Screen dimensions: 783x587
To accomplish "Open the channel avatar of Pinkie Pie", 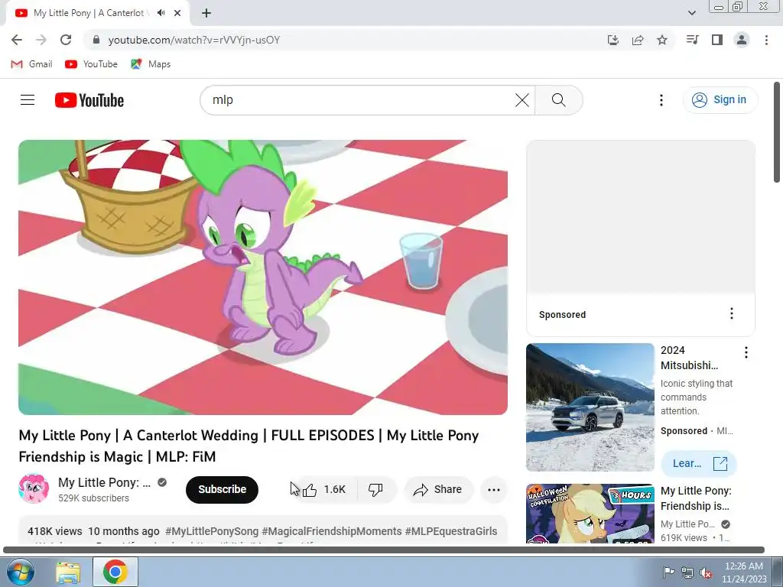I will coord(34,488).
